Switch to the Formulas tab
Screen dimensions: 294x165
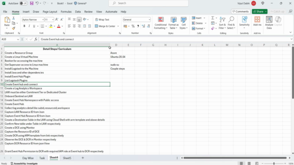click(x=66, y=11)
